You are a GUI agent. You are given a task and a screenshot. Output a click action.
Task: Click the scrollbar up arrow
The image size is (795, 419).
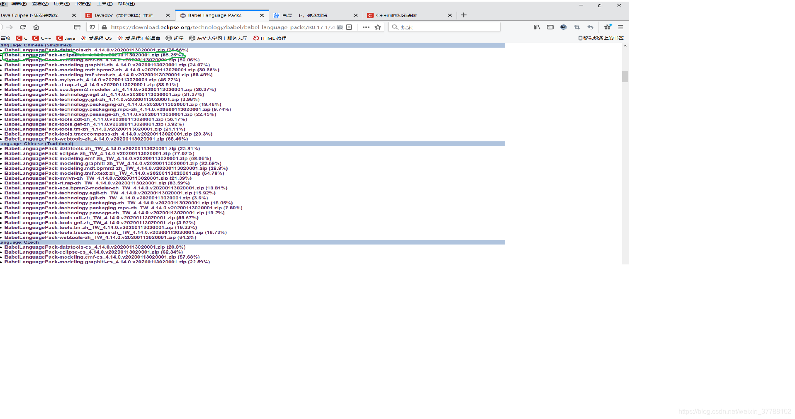(625, 46)
